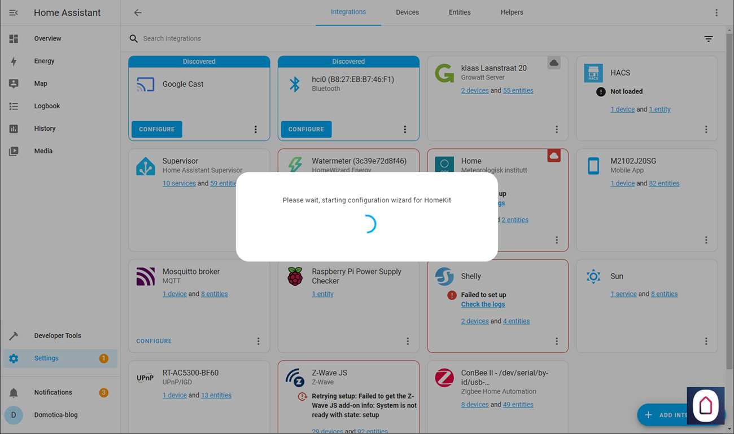Go back using the arrow icon
Screen dimensions: 734x434
[x=138, y=12]
